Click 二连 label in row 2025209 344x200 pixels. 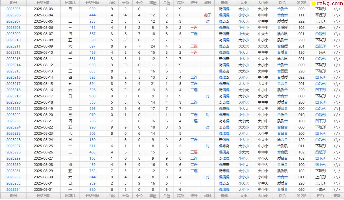[194, 34]
